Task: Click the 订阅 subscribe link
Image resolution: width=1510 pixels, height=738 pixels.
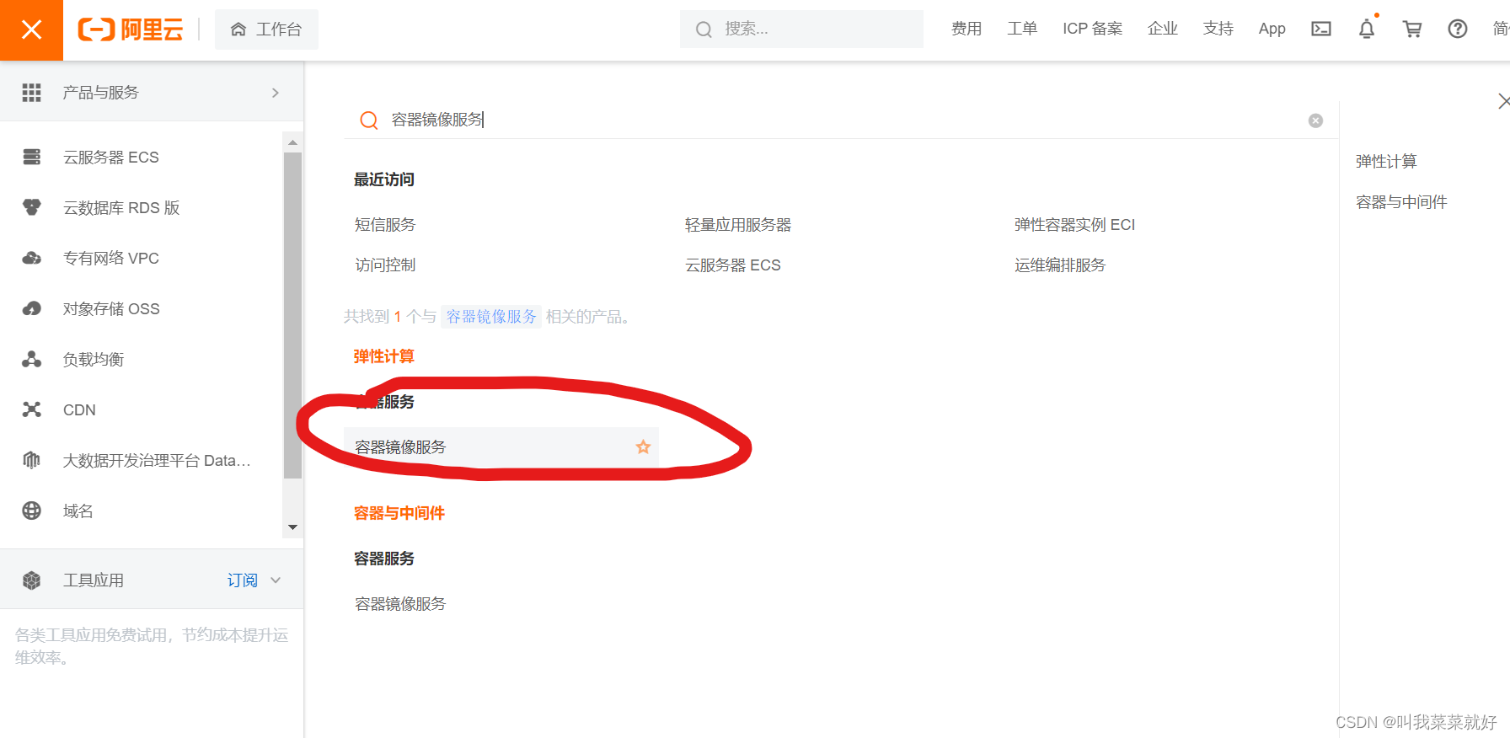Action: (x=242, y=580)
